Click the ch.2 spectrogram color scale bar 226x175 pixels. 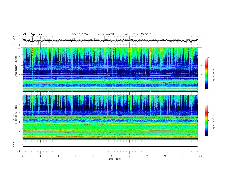point(207,120)
